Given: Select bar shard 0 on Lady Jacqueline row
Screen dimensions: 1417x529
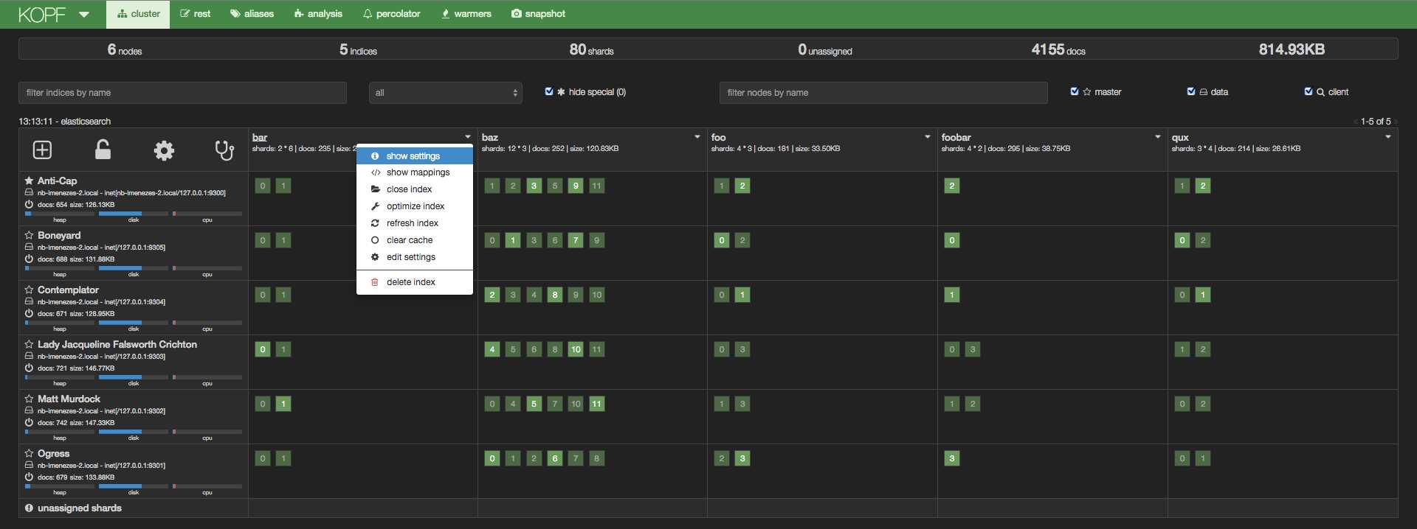Looking at the screenshot, I should [263, 349].
